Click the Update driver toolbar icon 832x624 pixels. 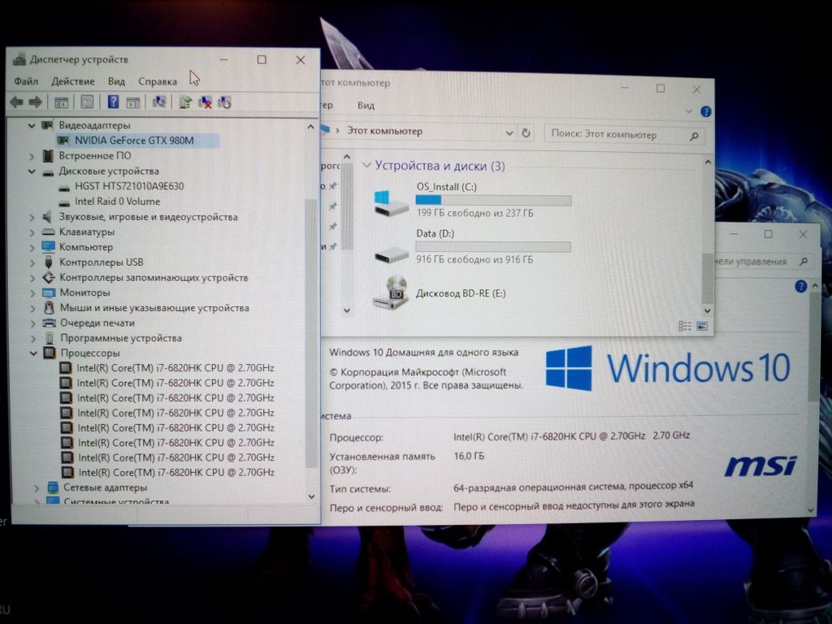click(x=184, y=102)
